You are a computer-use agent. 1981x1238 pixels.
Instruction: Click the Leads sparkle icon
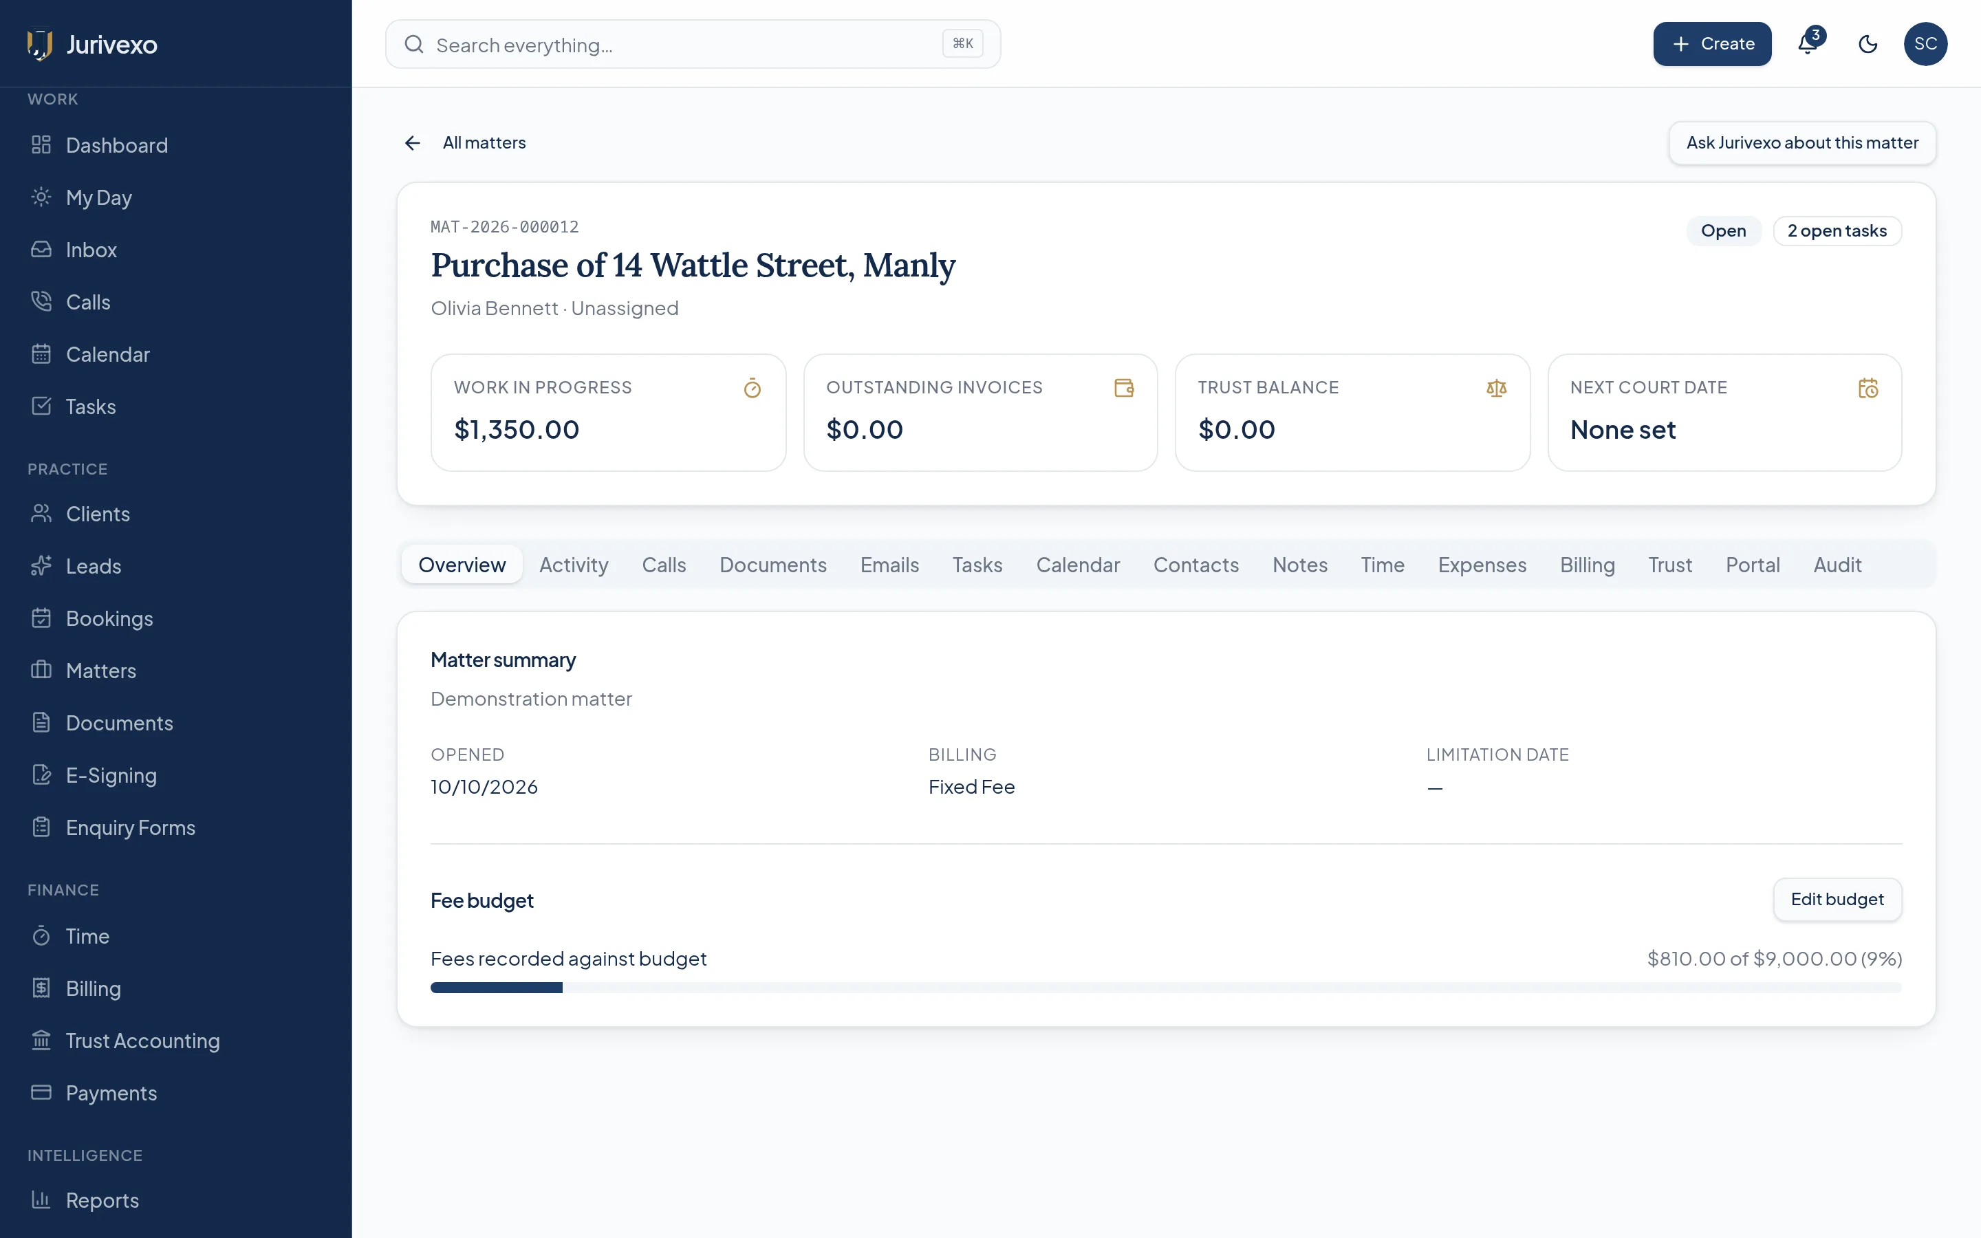point(41,567)
